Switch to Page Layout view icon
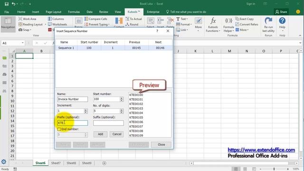 (245, 169)
